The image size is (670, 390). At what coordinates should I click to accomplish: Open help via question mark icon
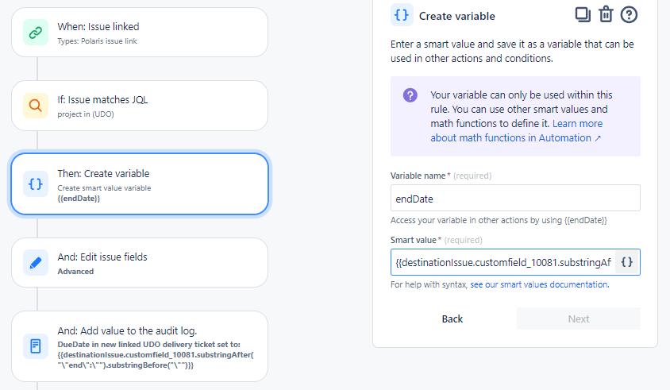pos(629,14)
